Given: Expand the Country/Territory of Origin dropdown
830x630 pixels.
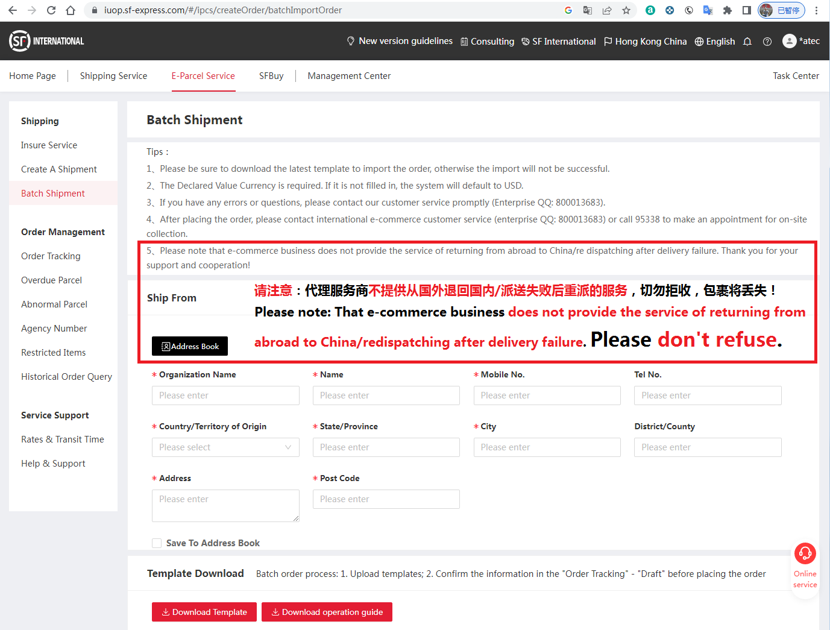Looking at the screenshot, I should [225, 447].
